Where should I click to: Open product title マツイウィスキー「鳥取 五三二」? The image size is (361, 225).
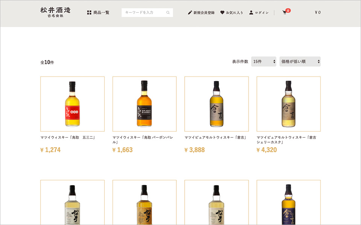pos(68,138)
